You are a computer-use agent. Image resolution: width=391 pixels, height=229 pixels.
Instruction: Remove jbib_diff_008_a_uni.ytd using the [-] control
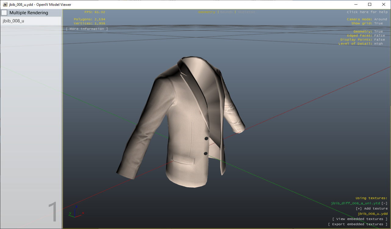[385, 203]
